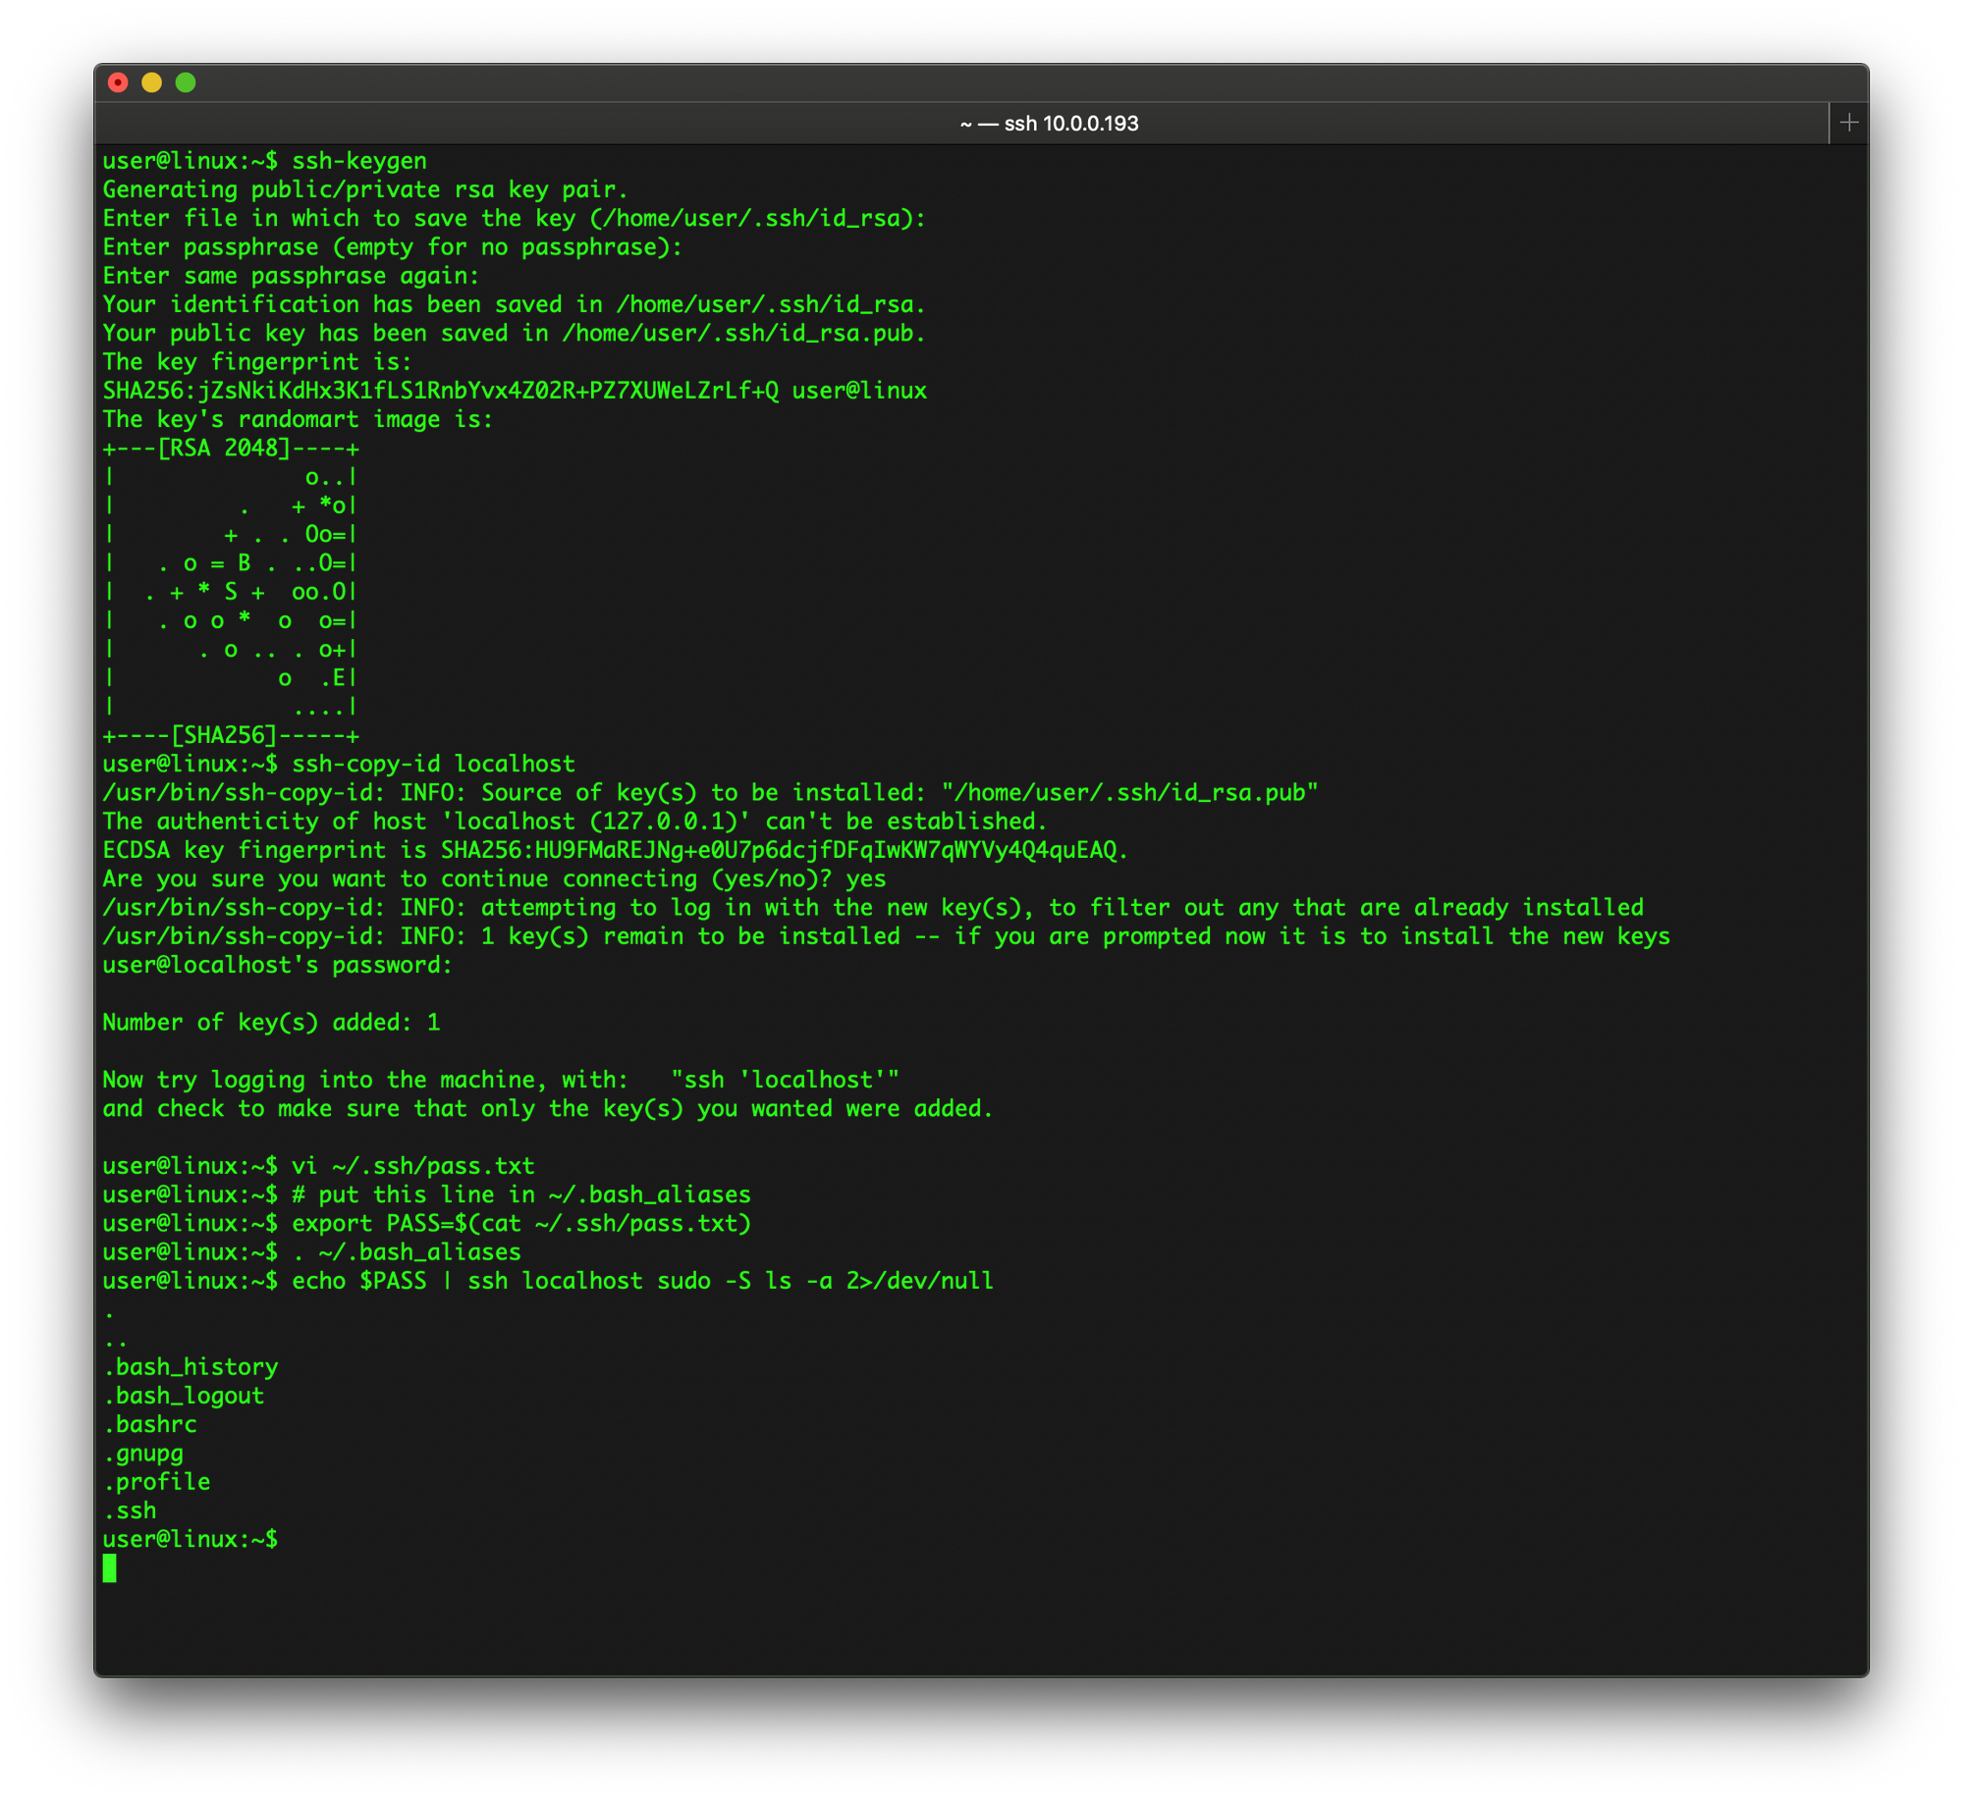Click the vi ~/.ssh/pass.txt command

[414, 1166]
